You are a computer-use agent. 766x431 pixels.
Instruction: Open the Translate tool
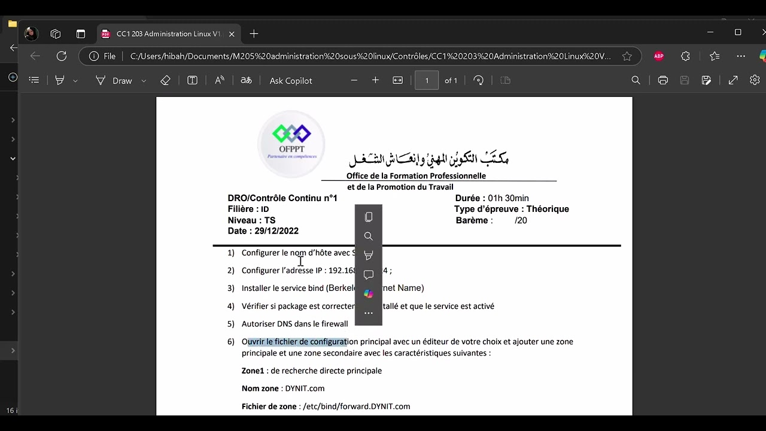(246, 80)
